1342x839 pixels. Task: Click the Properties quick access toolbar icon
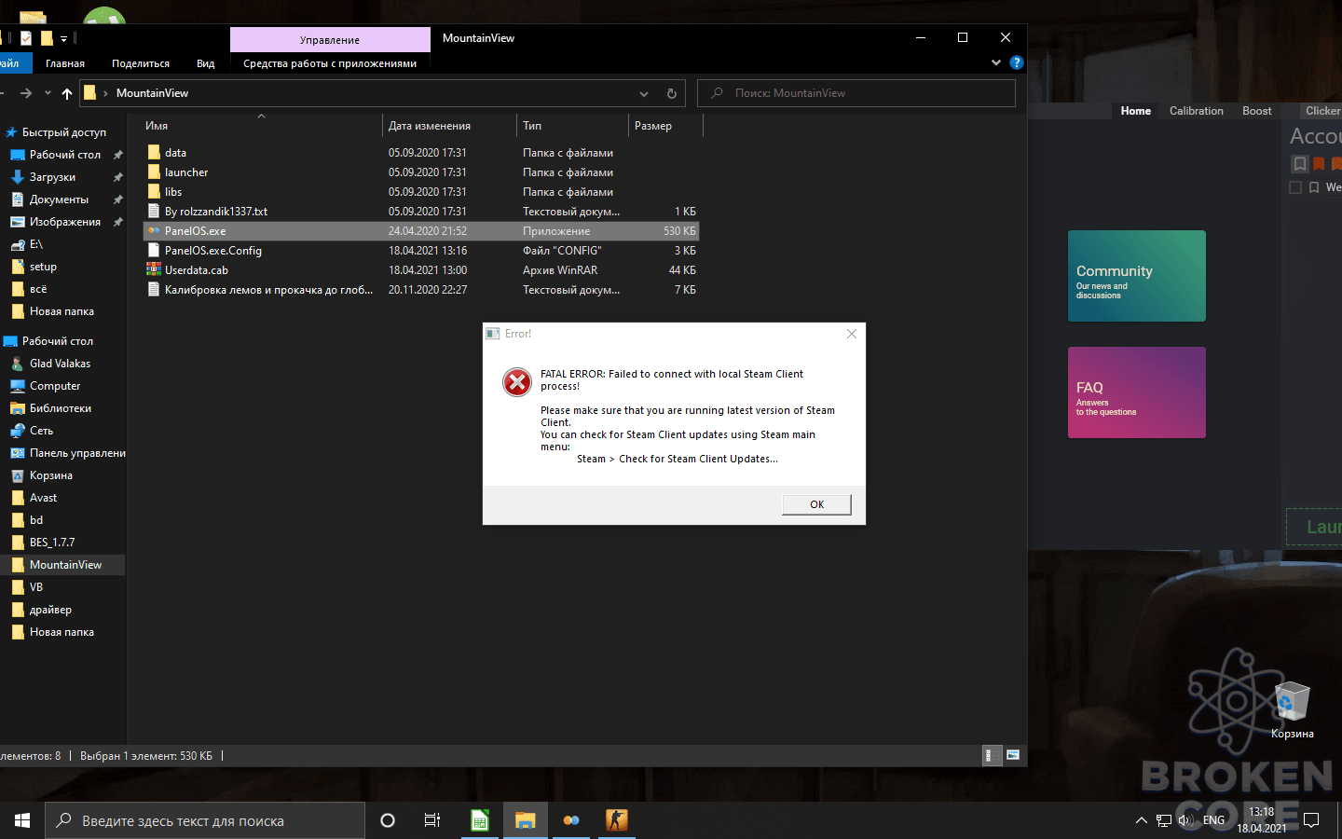[26, 38]
